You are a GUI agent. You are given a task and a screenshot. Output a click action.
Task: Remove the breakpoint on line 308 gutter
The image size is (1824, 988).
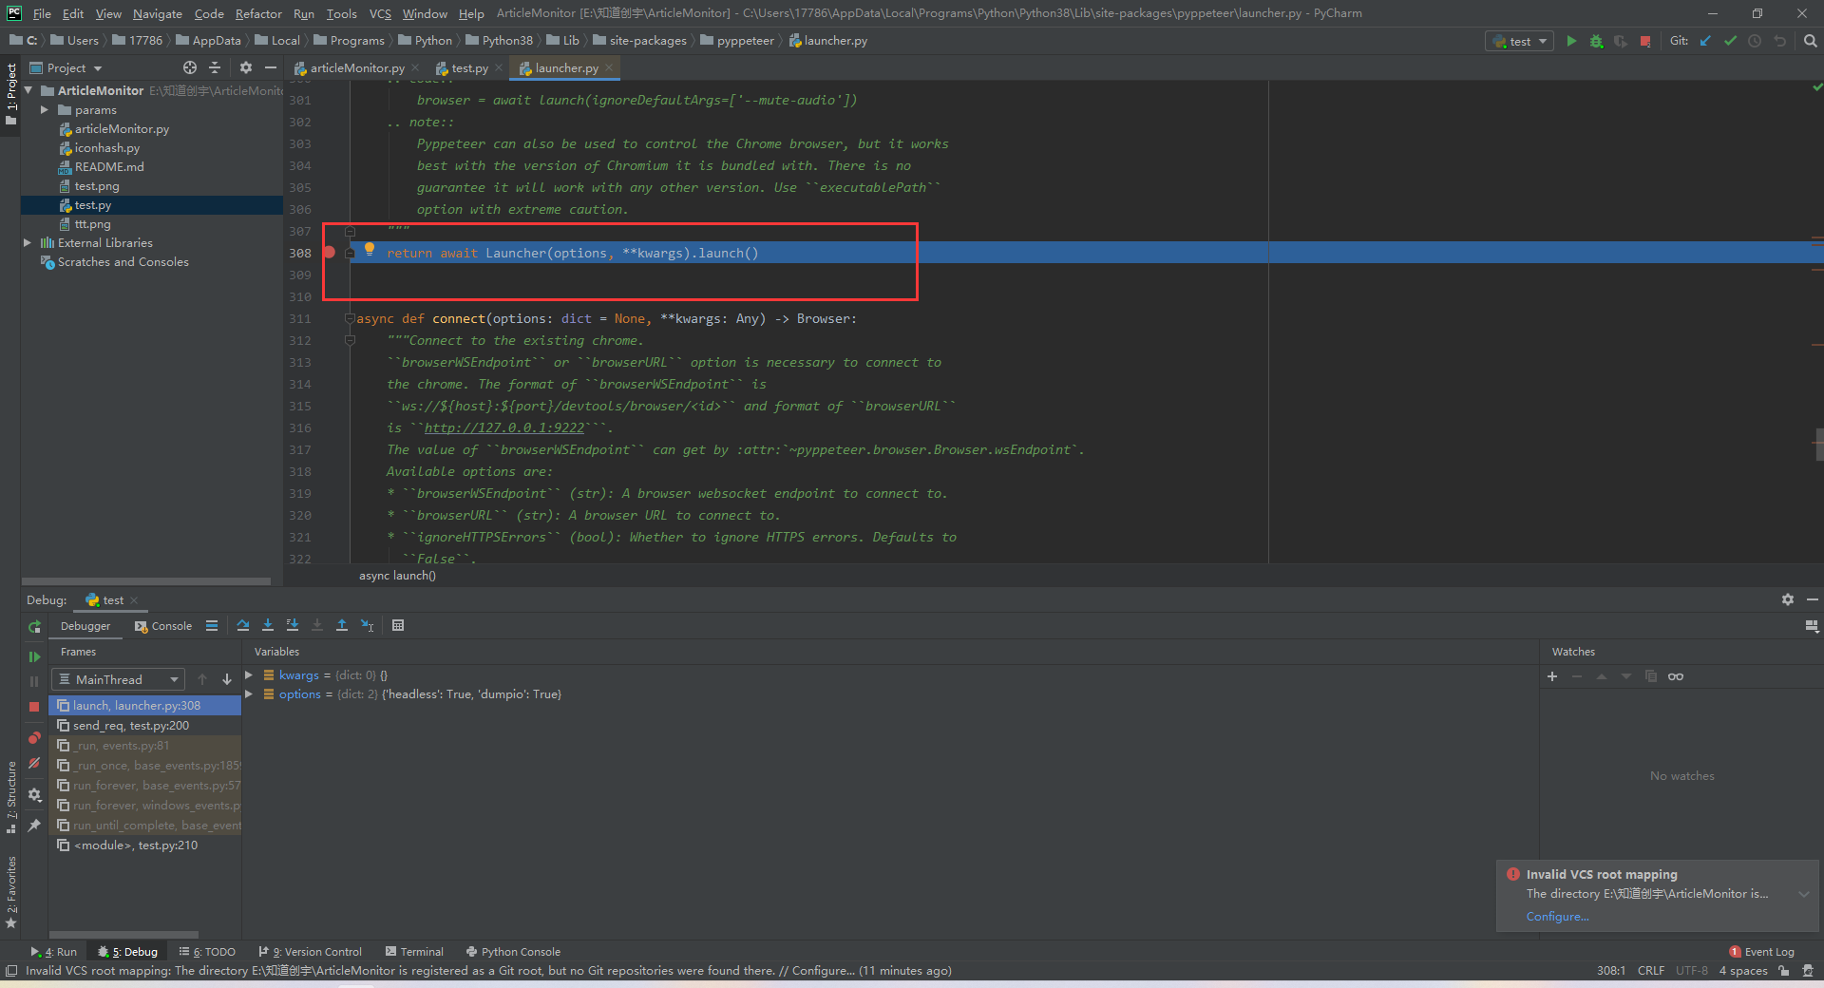[x=330, y=253]
